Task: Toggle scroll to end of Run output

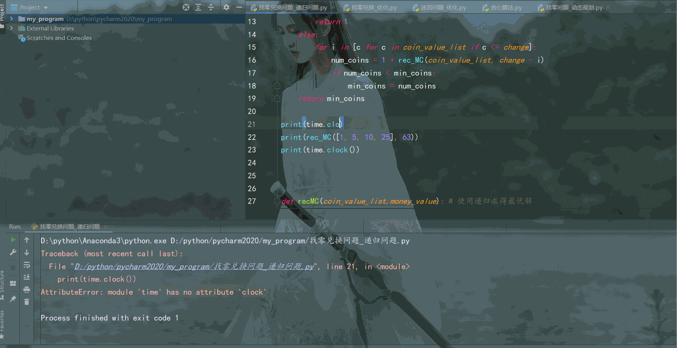Action: (27, 277)
